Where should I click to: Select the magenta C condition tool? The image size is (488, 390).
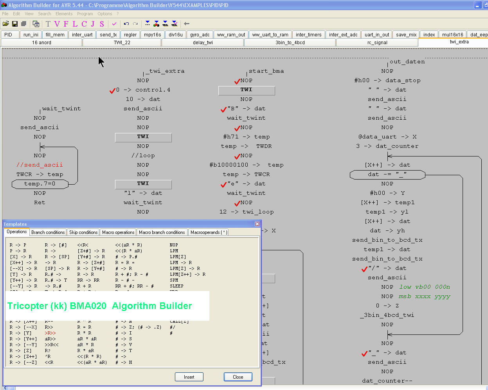pyautogui.click(x=84, y=24)
